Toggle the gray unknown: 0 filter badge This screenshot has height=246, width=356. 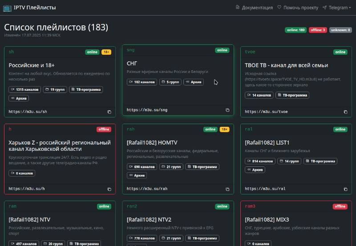(x=340, y=30)
